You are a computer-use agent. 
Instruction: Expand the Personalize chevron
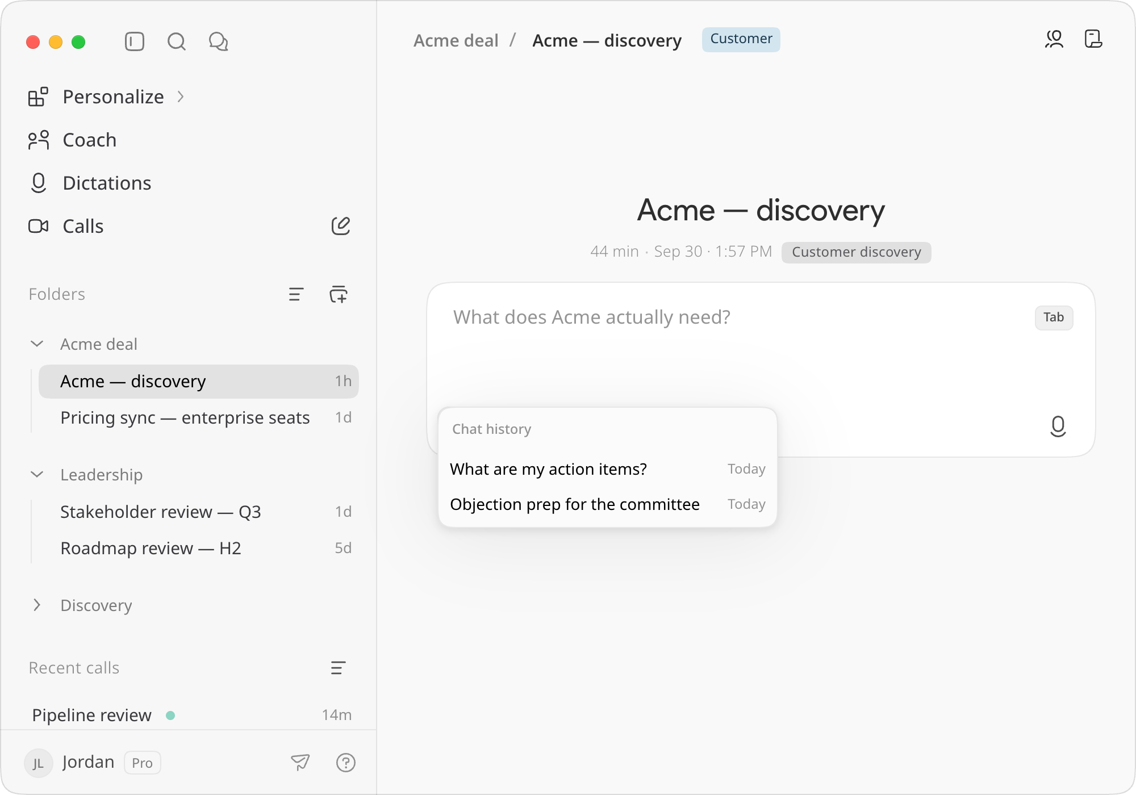181,97
